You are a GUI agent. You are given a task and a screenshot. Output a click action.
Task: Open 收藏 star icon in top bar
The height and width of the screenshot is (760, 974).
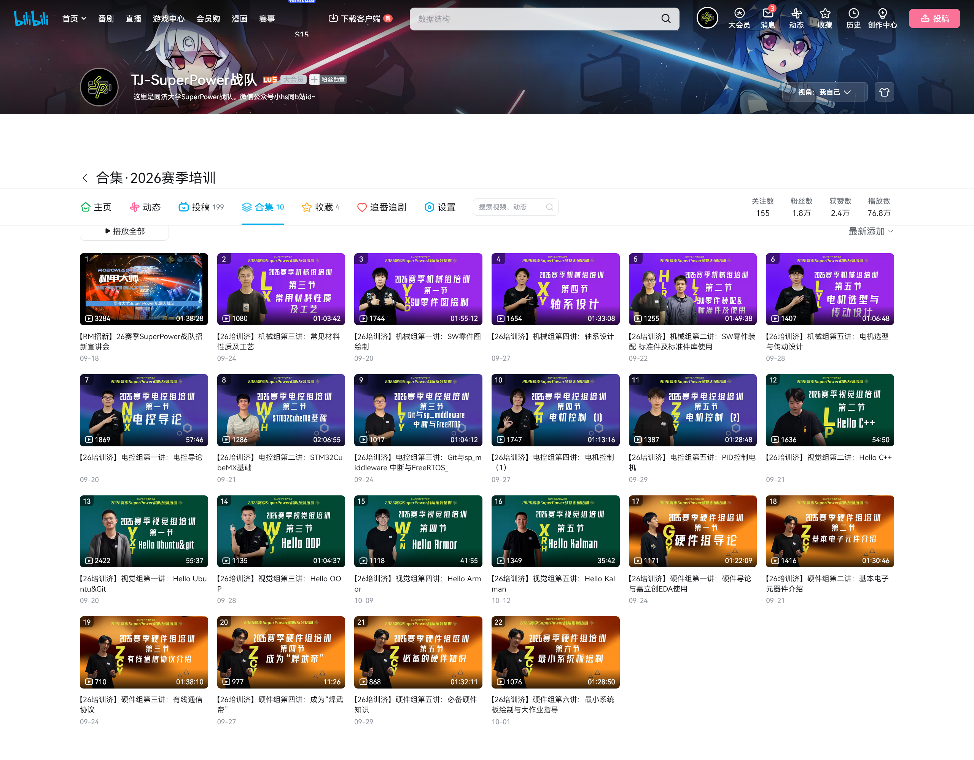(x=824, y=18)
